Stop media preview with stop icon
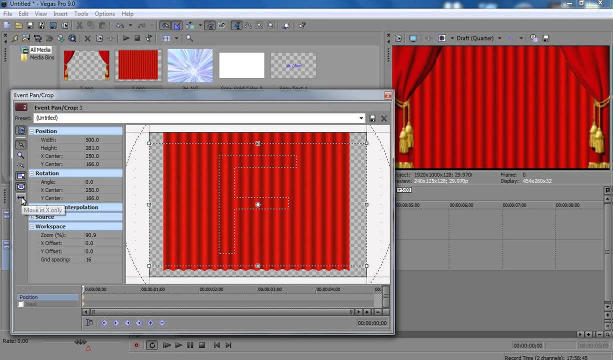This screenshot has height=360, width=613. (137, 38)
